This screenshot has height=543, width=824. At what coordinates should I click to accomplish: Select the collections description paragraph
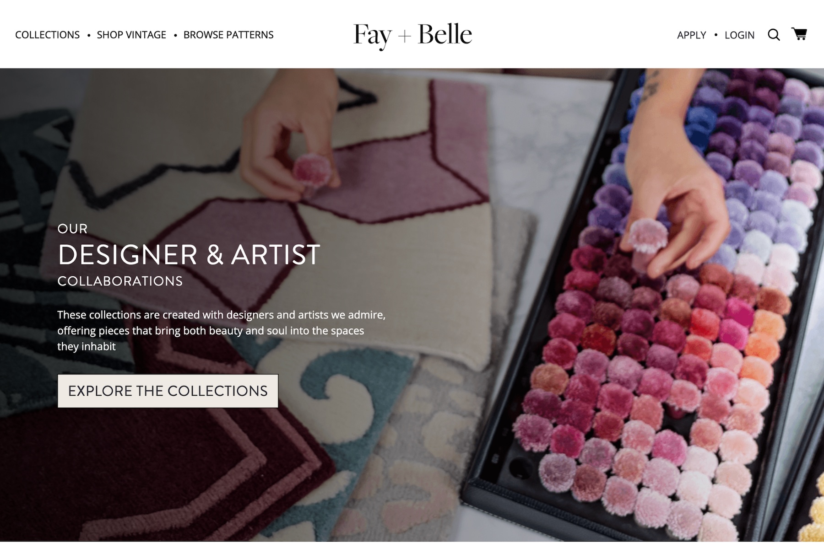[222, 331]
